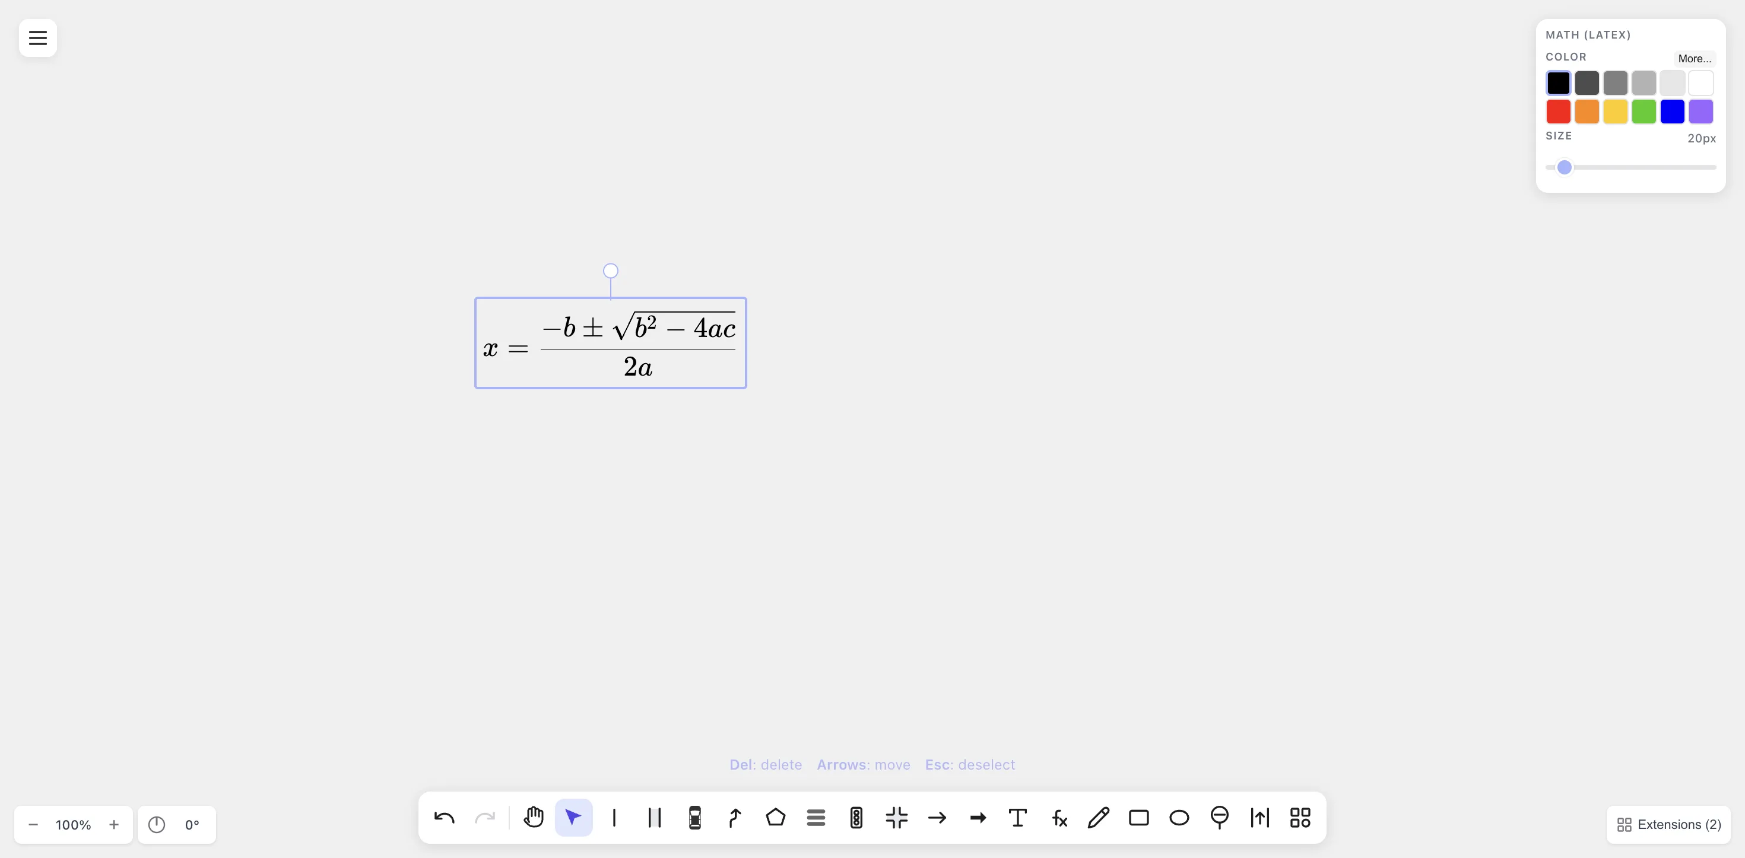Click the rotation handle above the formula
This screenshot has height=858, width=1745.
(x=610, y=271)
